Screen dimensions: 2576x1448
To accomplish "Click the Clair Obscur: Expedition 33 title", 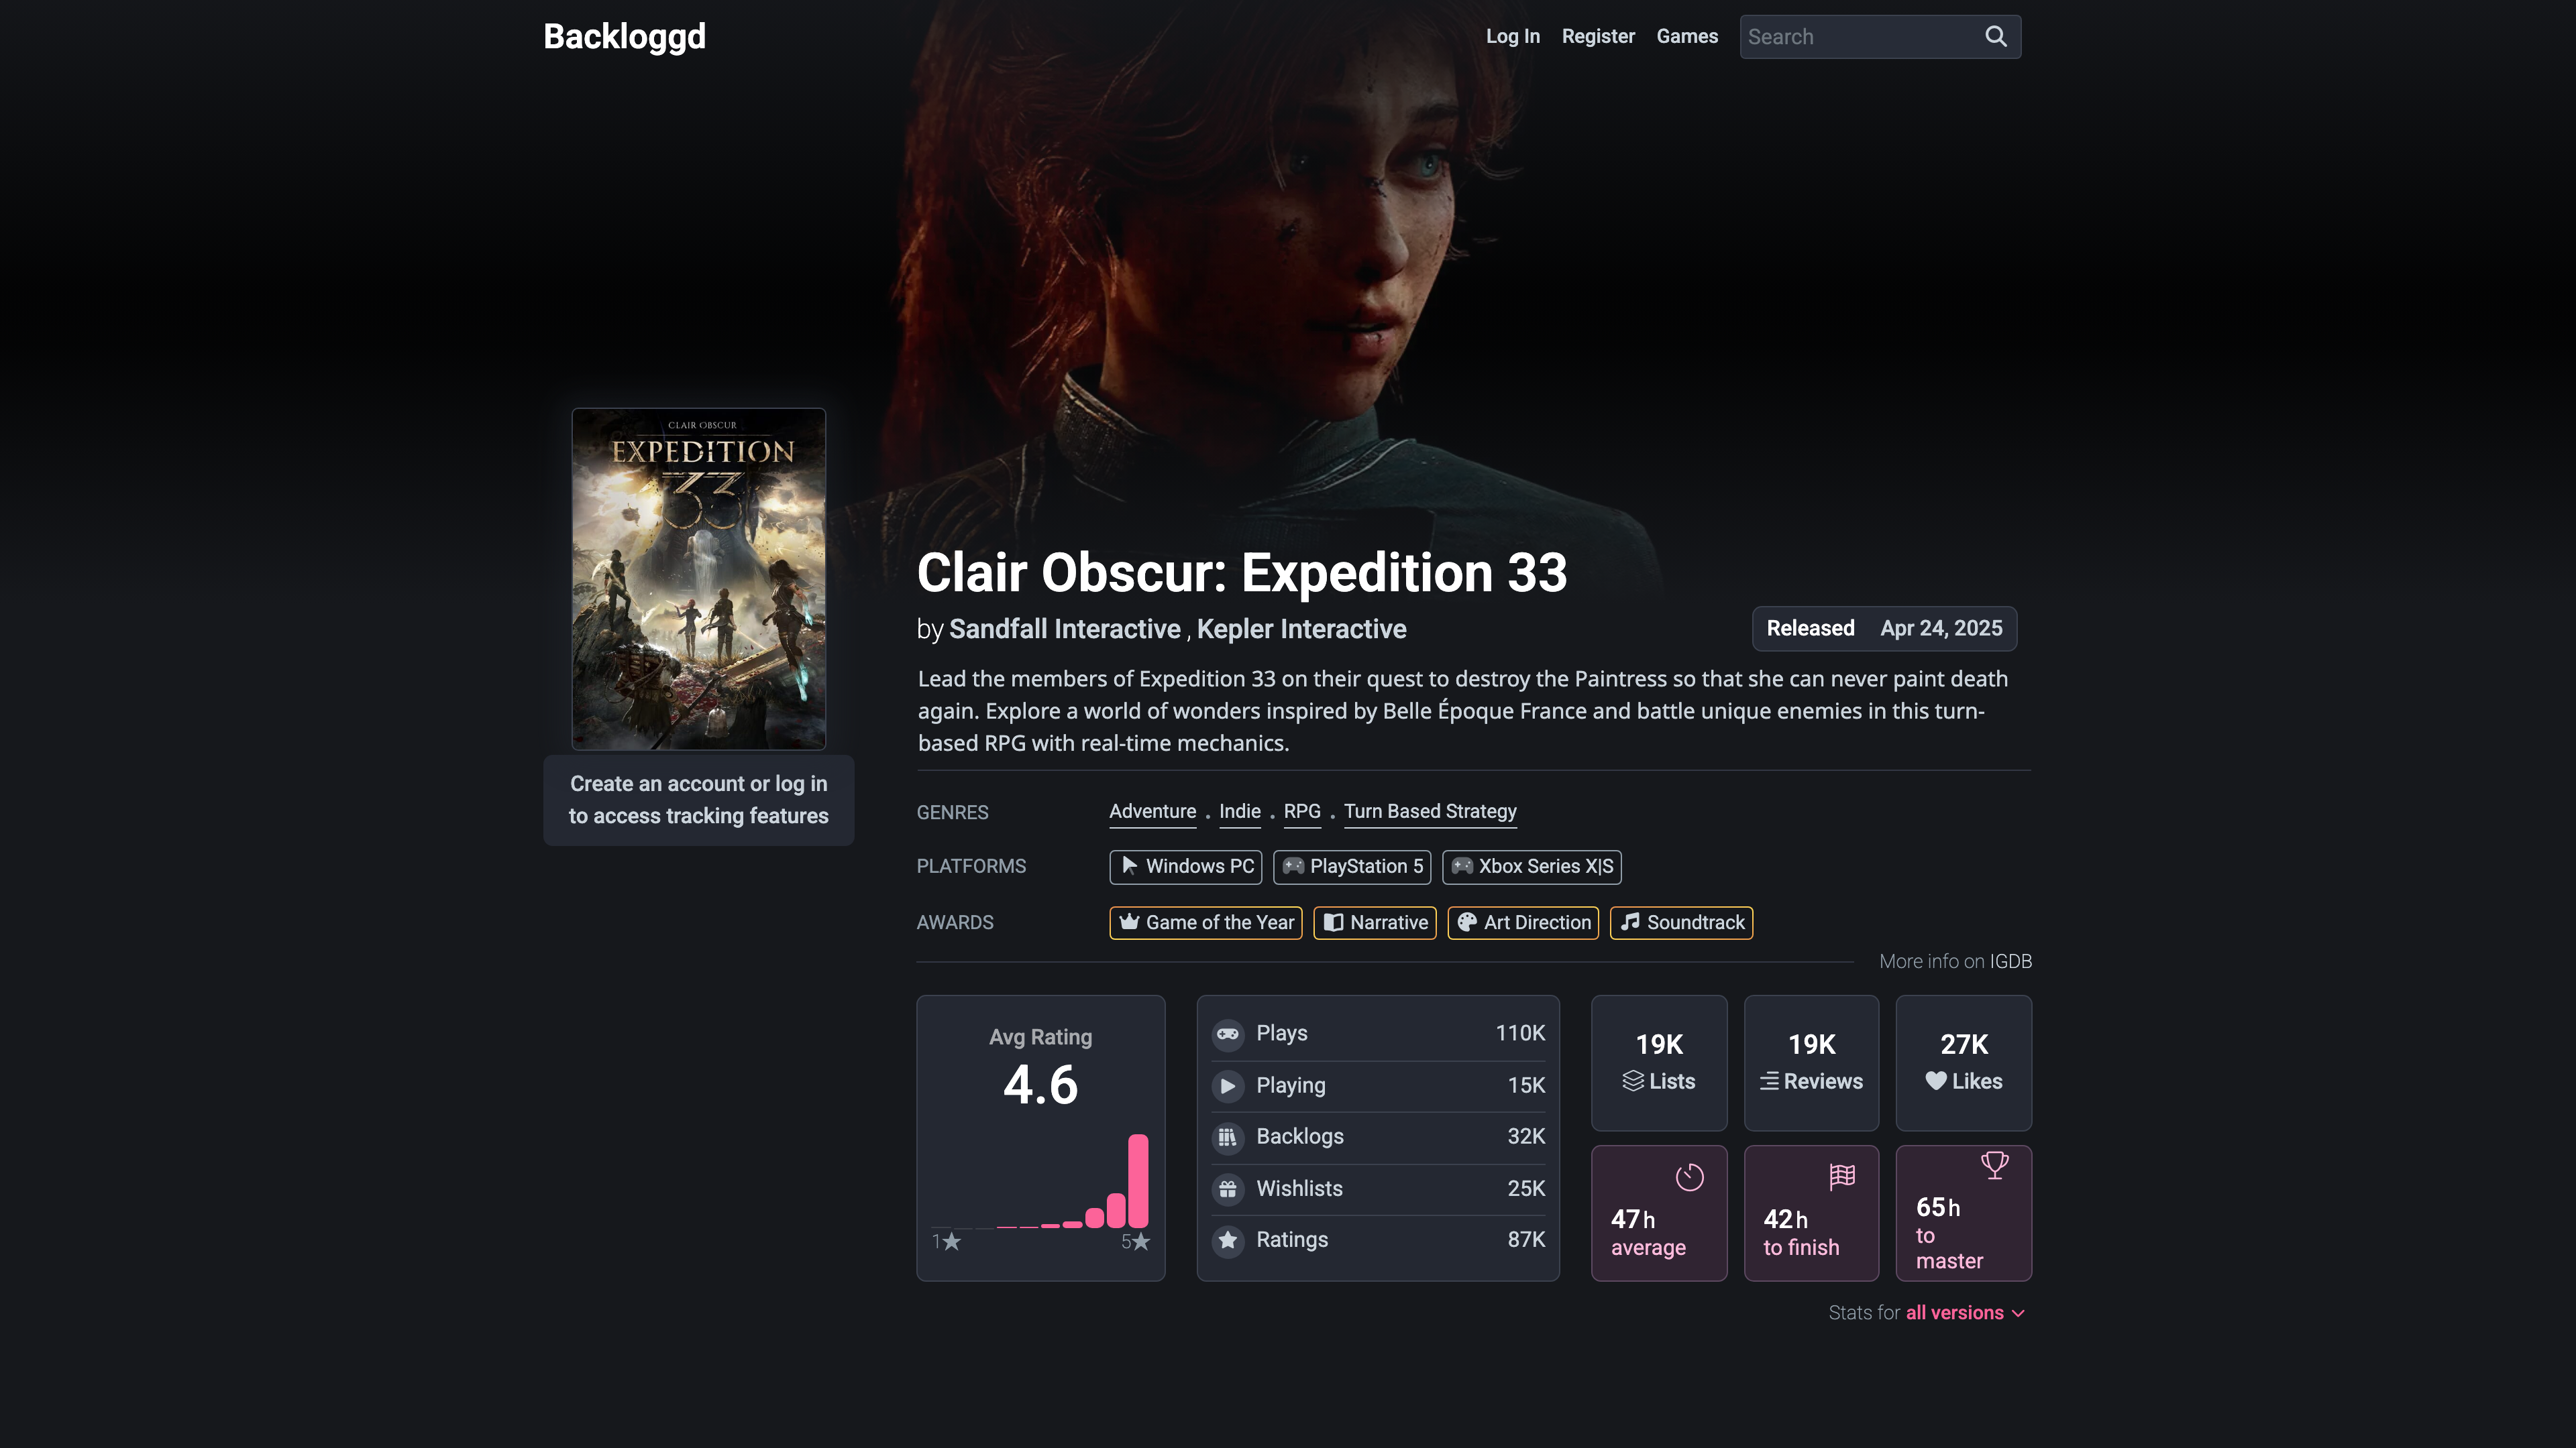I will [1242, 574].
